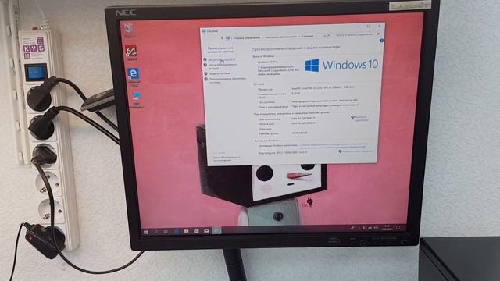Open Mail app from the taskbar
The height and width of the screenshot is (281, 500).
click(206, 231)
